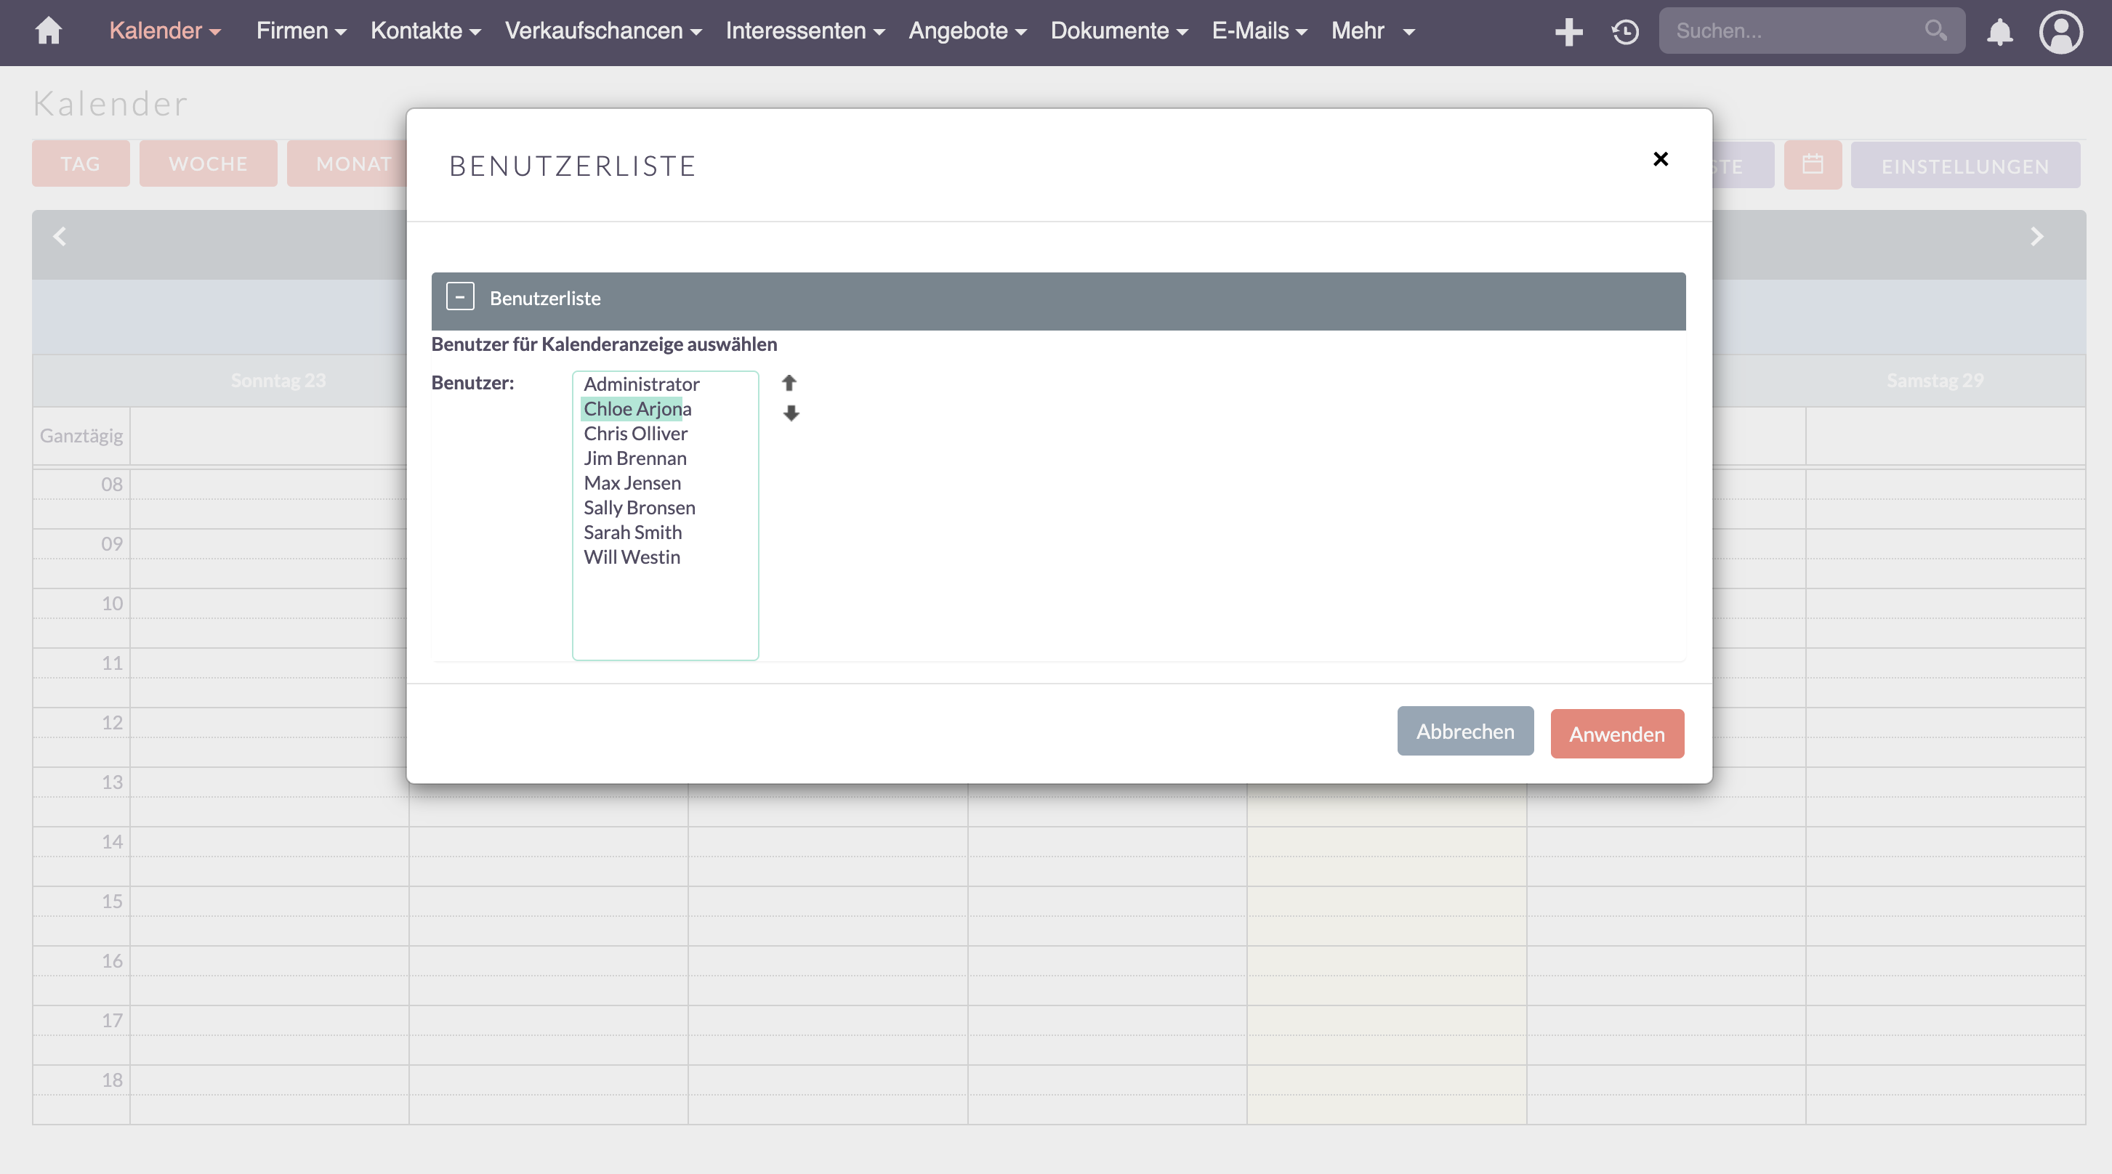Click the home icon in navbar
Screen dimensions: 2112x1174
click(49, 31)
